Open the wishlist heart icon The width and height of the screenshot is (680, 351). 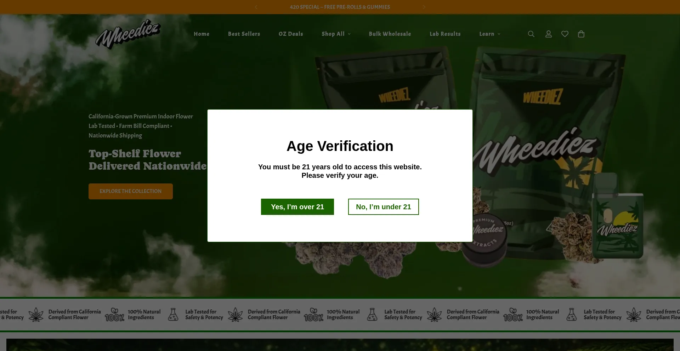[565, 34]
